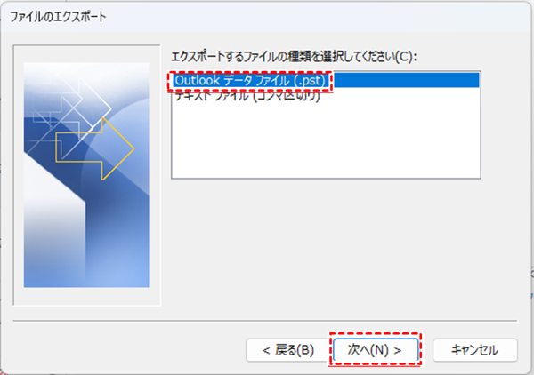
Task: Go back using the 戻る(B) button
Action: (288, 350)
